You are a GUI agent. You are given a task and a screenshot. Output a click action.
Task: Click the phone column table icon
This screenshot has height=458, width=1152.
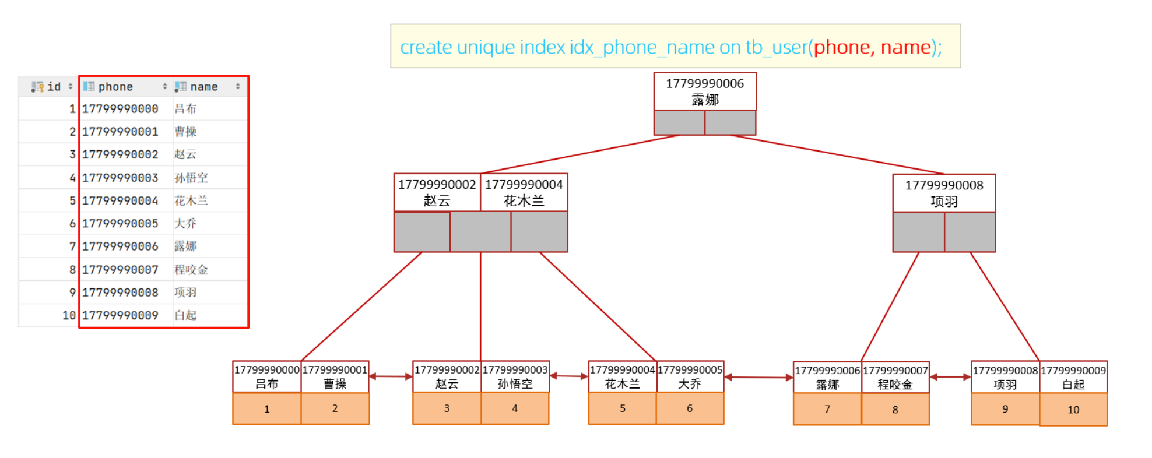[x=89, y=86]
